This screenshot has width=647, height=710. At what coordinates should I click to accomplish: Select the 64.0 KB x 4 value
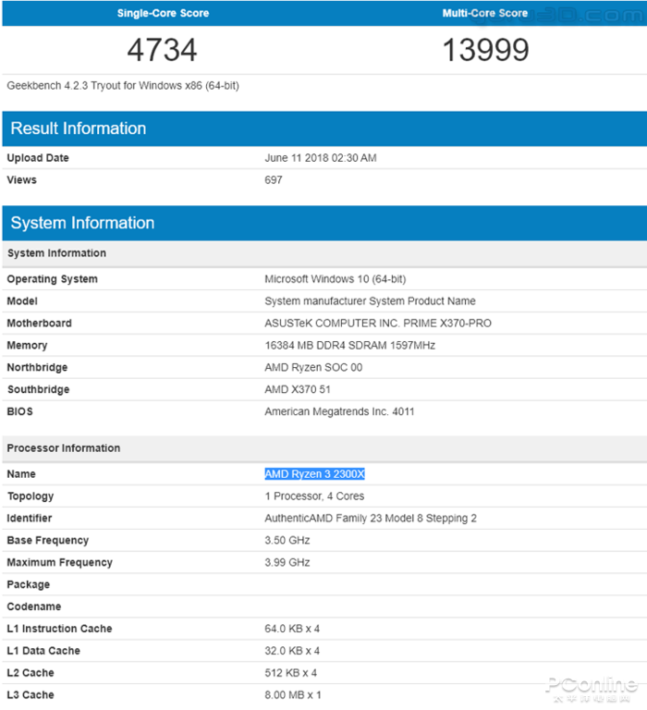292,629
